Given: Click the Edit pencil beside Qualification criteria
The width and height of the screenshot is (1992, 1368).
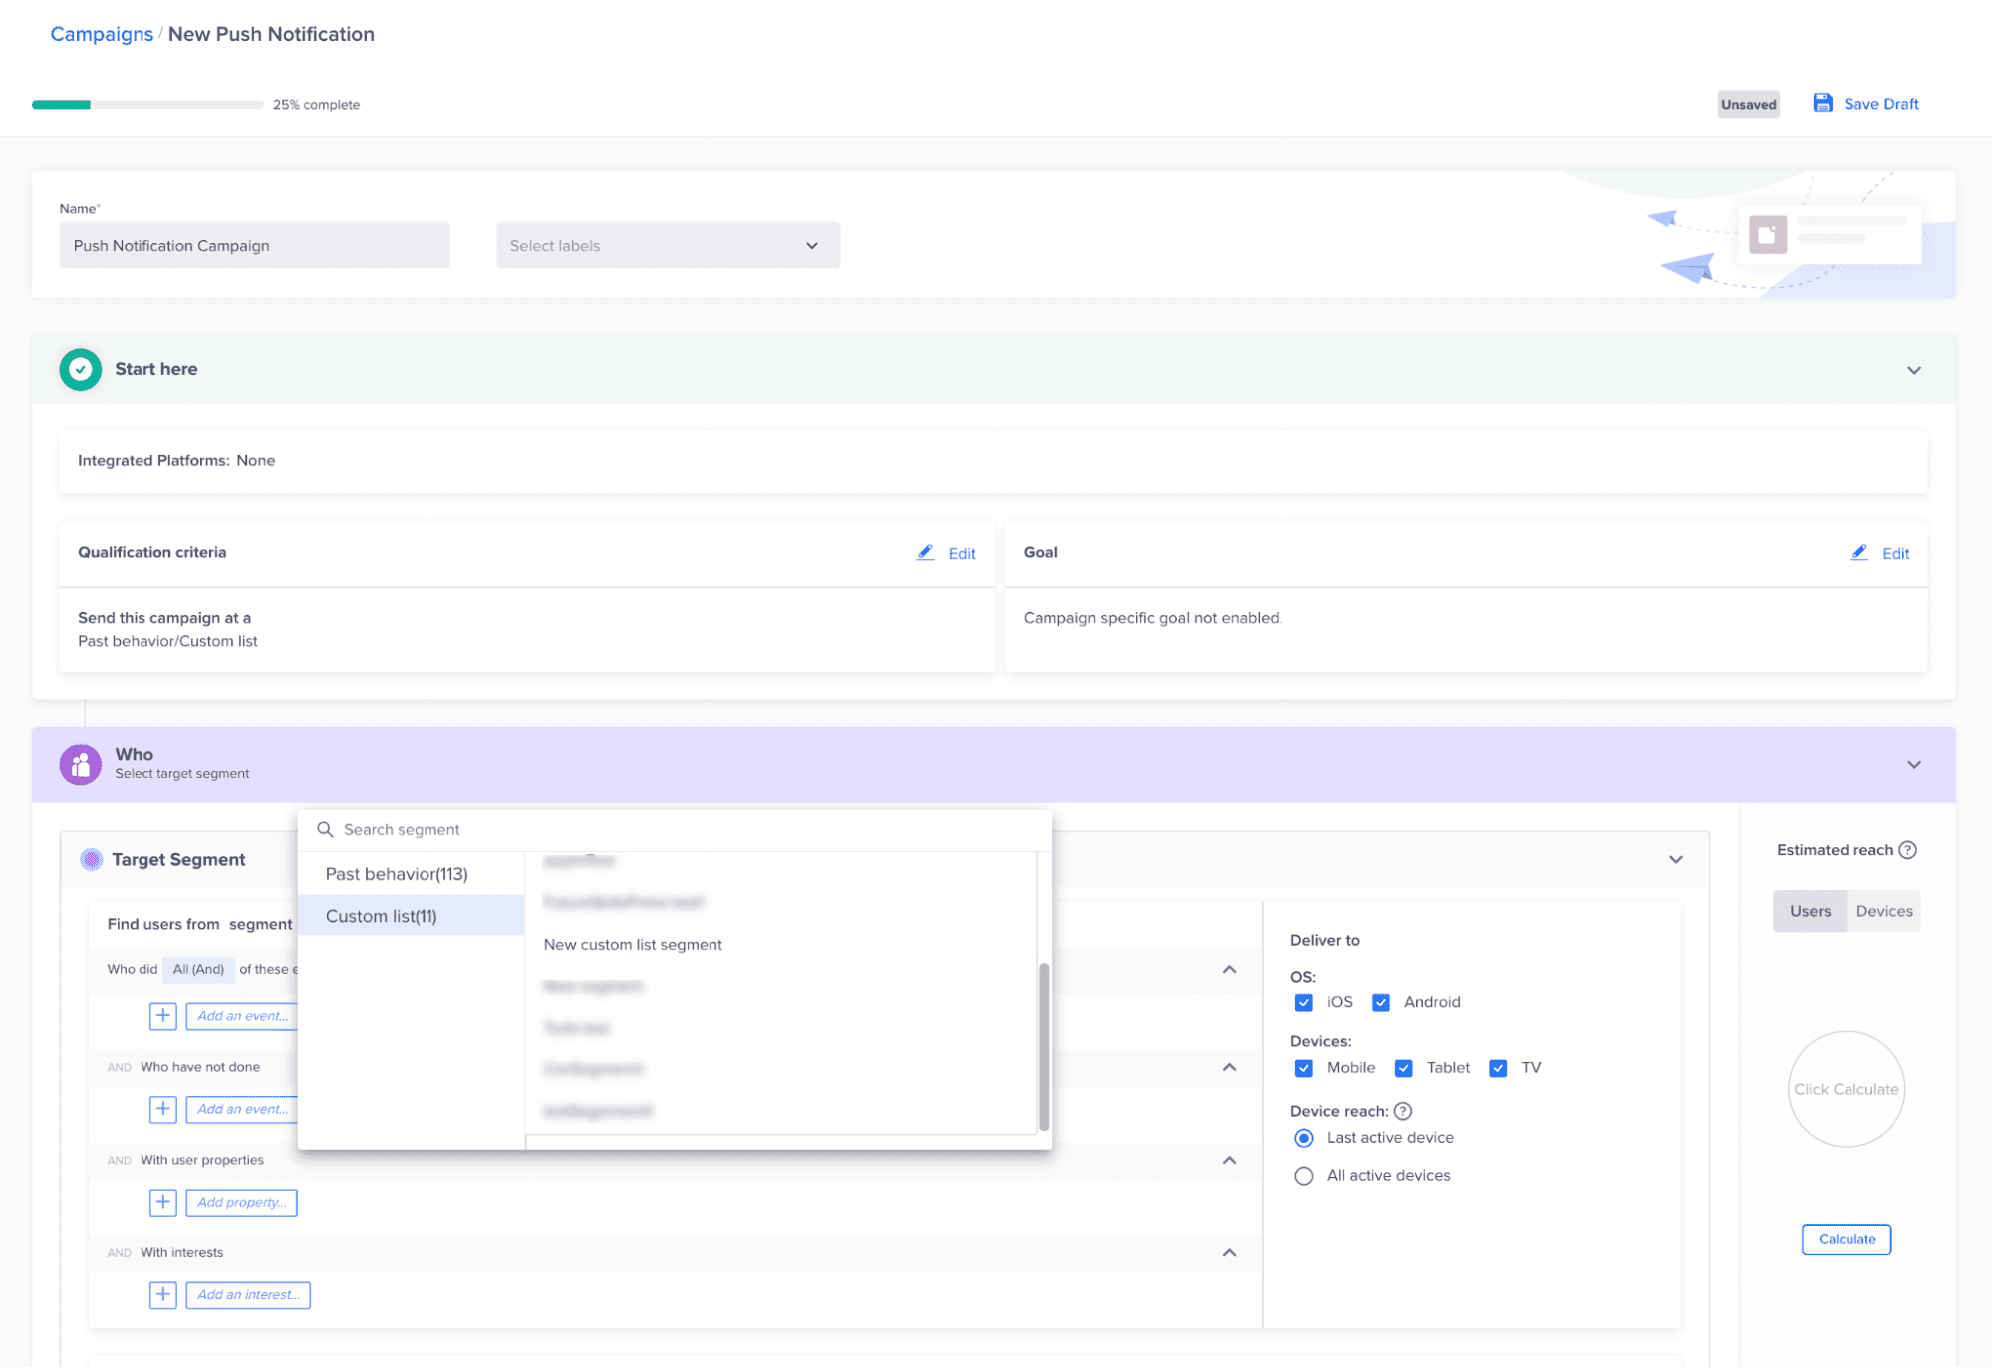Looking at the screenshot, I should (x=925, y=553).
